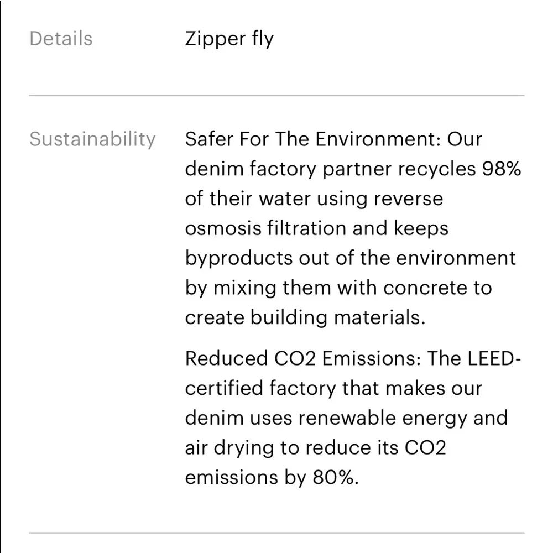553x553 pixels.
Task: Click the Sustainability section label
Action: (92, 139)
